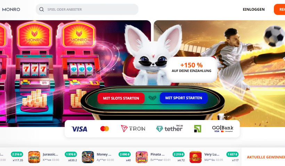Select the Tether TRC20 logo
Screen dimensions: 285x166
[169, 128]
